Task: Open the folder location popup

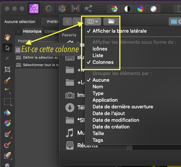Action: [x=175, y=22]
